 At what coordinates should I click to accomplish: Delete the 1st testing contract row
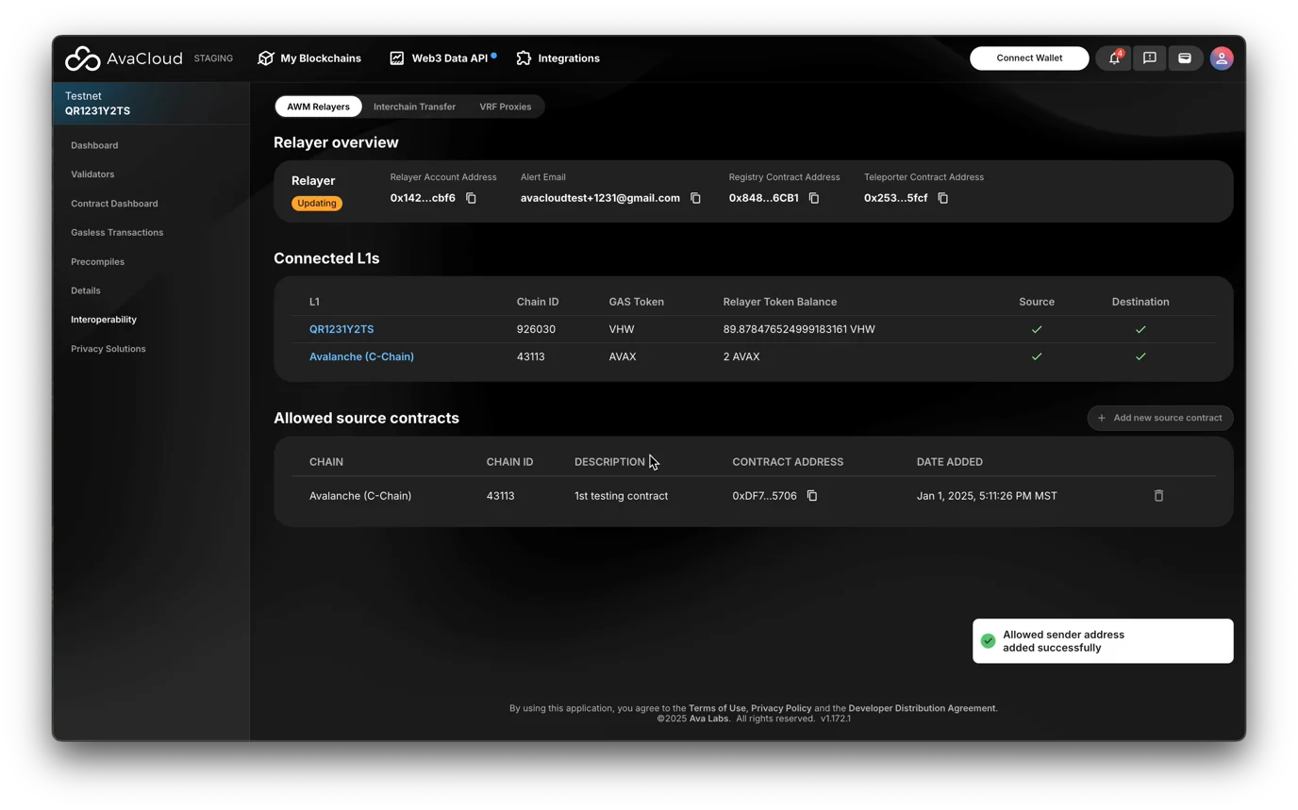point(1158,496)
